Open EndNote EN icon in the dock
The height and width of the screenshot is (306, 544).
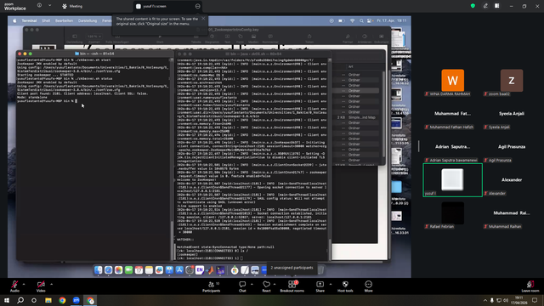[200, 270]
